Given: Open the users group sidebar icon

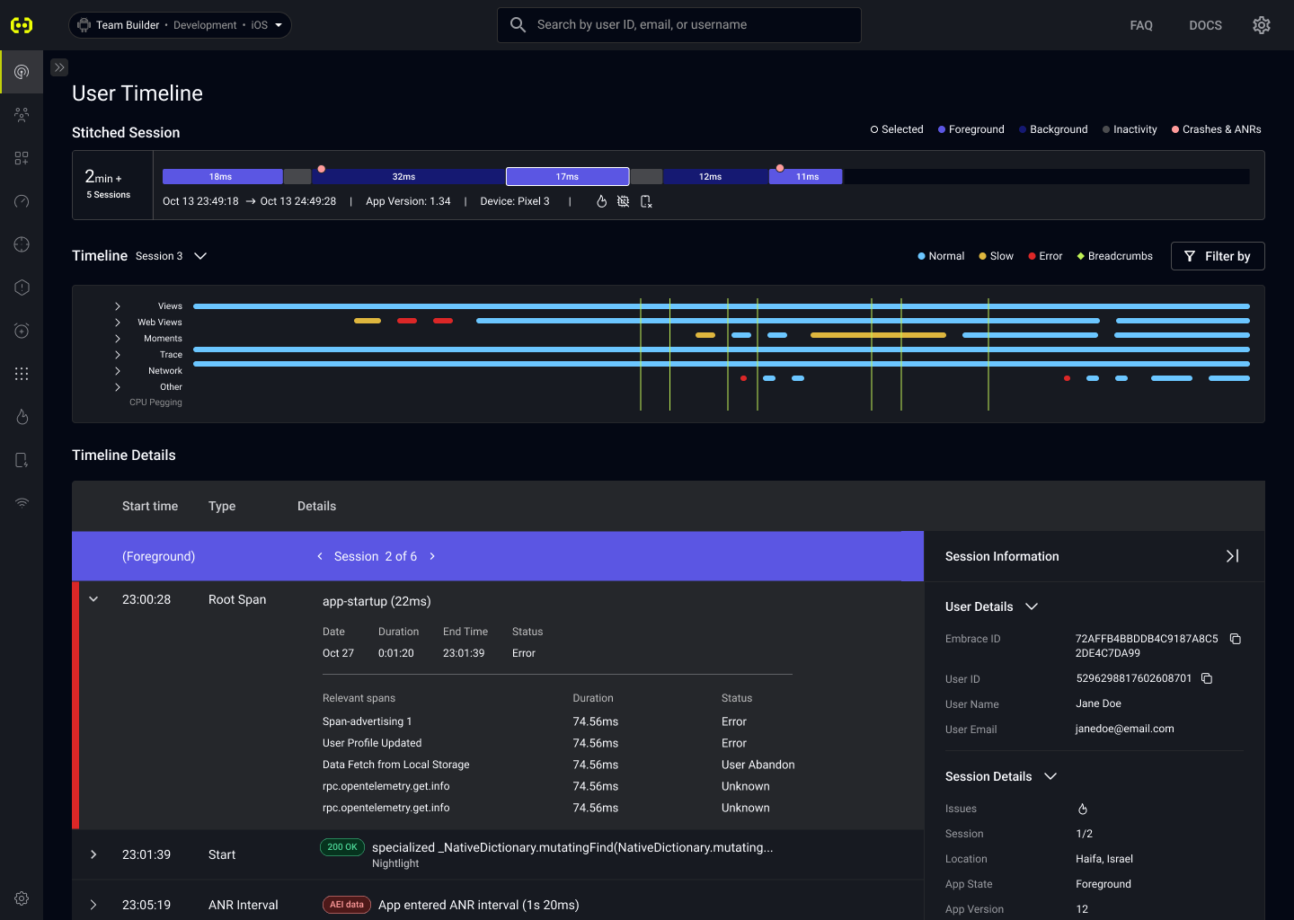Looking at the screenshot, I should click(x=22, y=115).
